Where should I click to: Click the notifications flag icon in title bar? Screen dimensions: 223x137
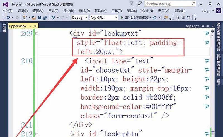[131, 3]
